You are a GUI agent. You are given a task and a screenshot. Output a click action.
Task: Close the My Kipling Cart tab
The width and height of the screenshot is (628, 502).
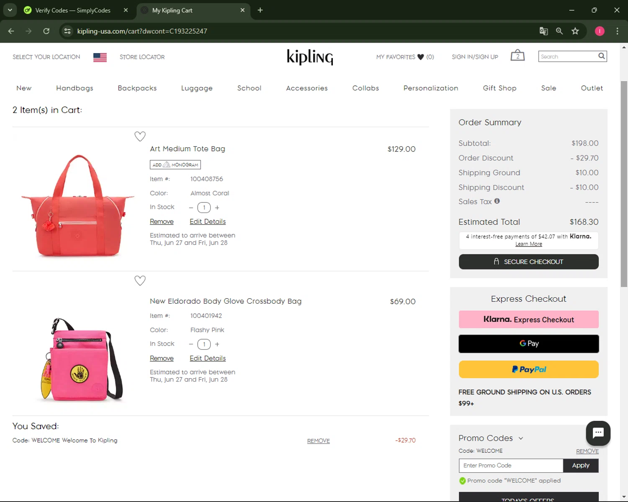point(242,10)
